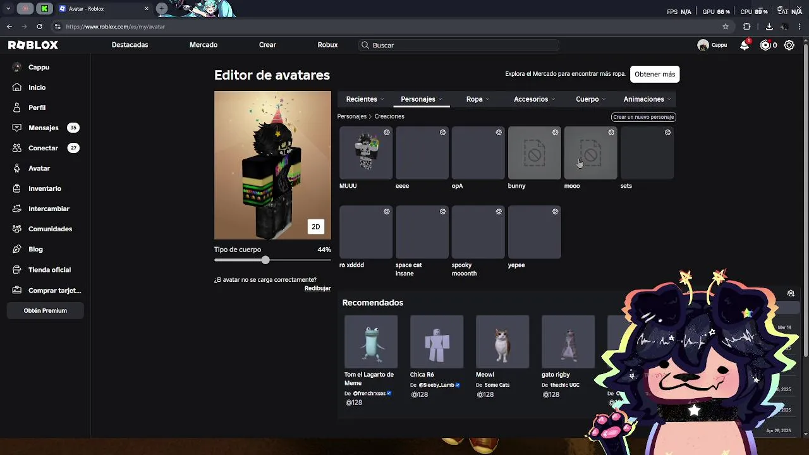Click the Tipo de cuerpo slider handle
Screen dimensions: 809x455
pos(265,260)
